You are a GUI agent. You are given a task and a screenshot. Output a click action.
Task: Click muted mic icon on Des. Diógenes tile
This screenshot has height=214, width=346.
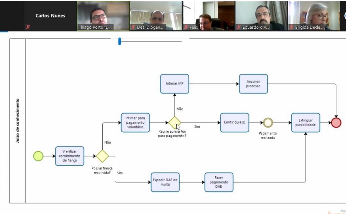coord(134,28)
